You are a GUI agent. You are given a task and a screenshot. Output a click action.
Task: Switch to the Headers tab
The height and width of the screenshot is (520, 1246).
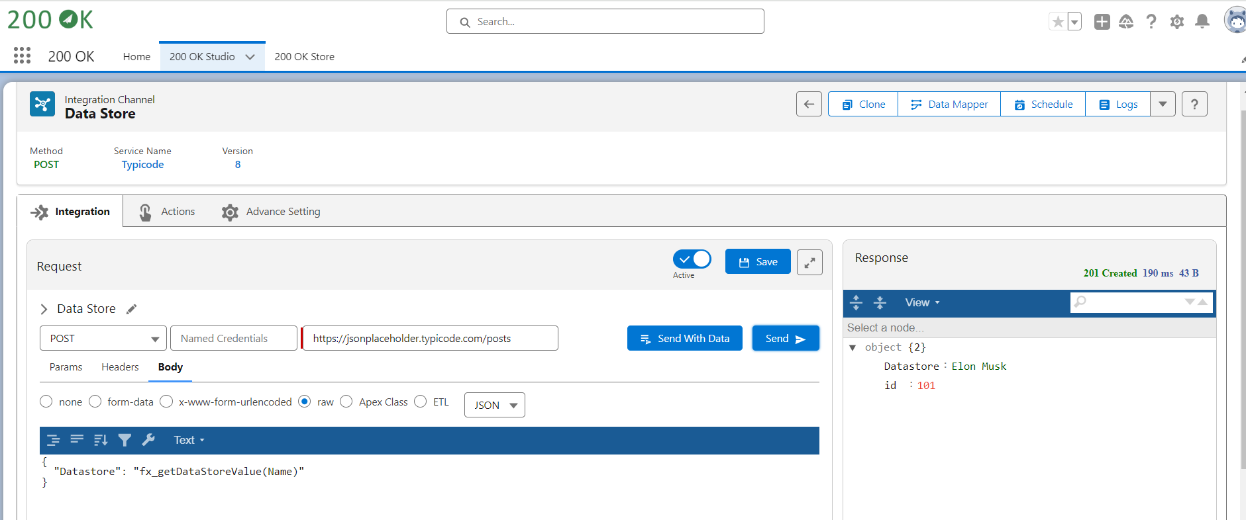coord(120,367)
